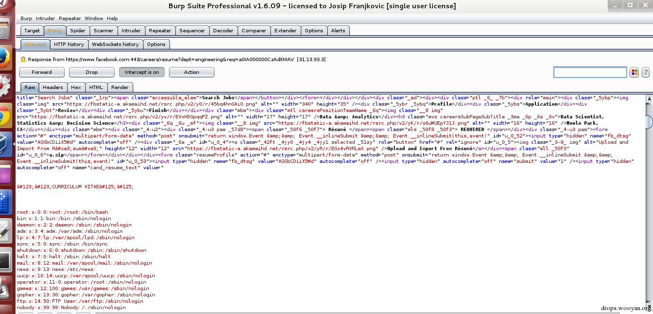
Task: Open the WebSockets history sub-tab
Action: point(116,44)
